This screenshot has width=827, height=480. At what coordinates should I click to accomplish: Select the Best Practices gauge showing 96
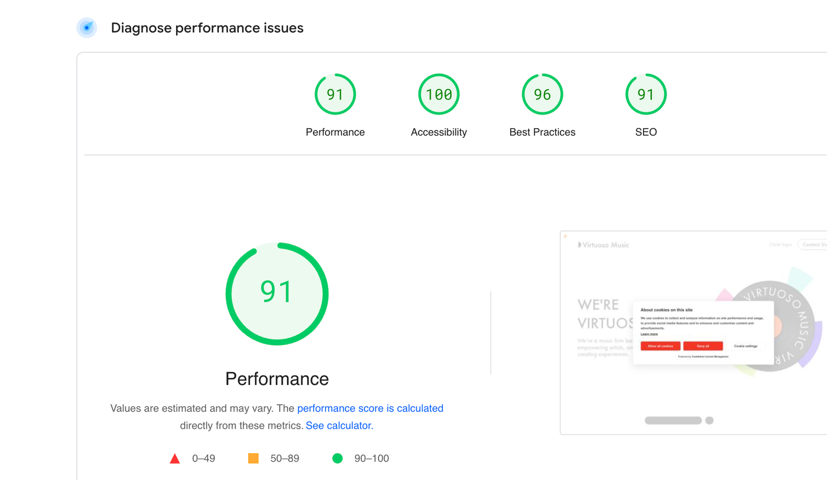[542, 95]
